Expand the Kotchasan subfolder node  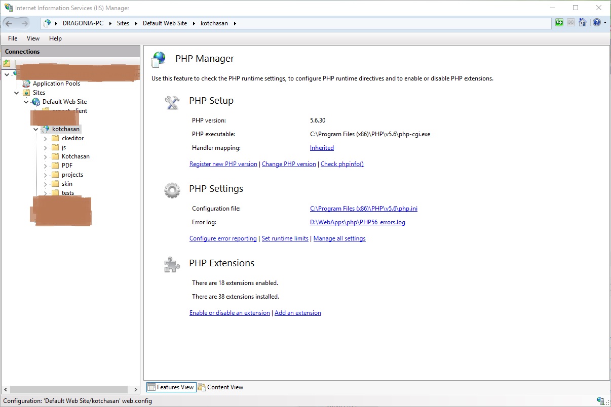[46, 156]
